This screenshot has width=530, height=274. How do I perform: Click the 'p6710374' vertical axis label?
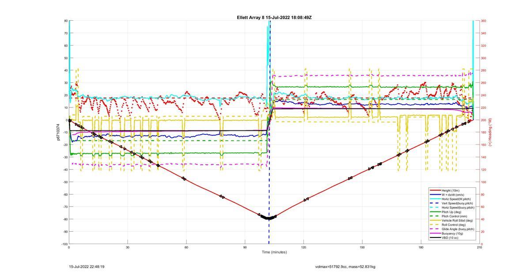tap(58, 132)
